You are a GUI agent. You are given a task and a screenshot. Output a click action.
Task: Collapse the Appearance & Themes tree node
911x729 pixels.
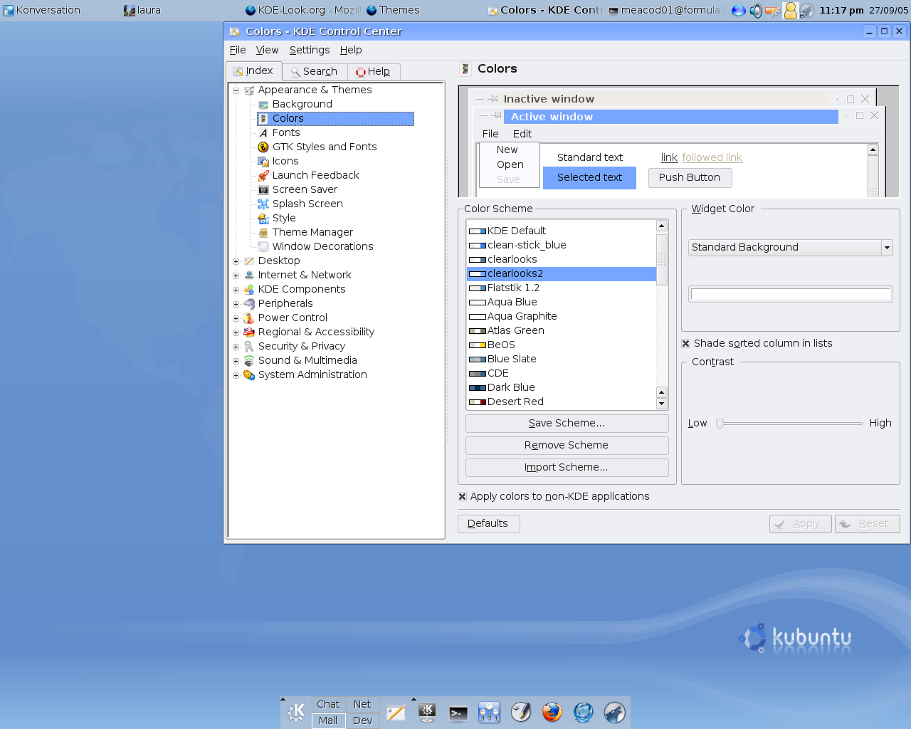pyautogui.click(x=236, y=90)
